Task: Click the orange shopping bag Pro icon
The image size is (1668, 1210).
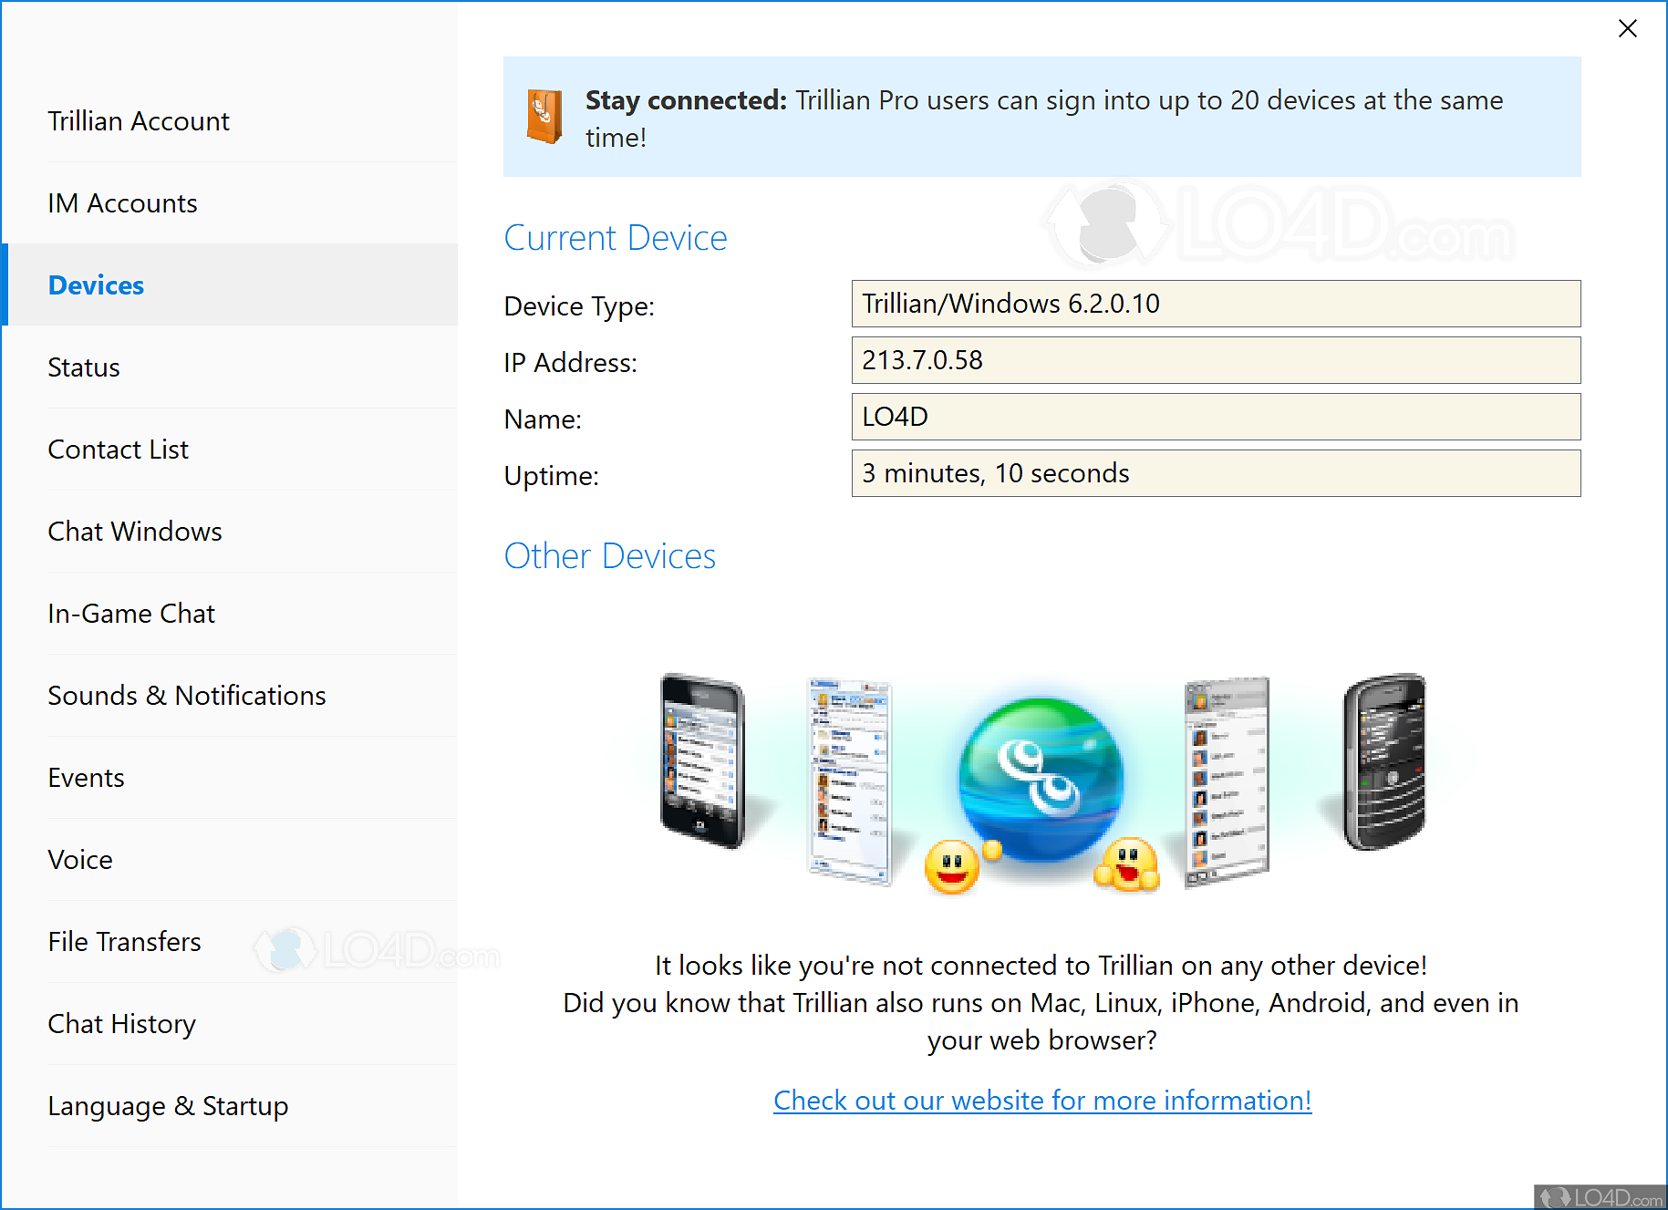Action: pos(544,117)
